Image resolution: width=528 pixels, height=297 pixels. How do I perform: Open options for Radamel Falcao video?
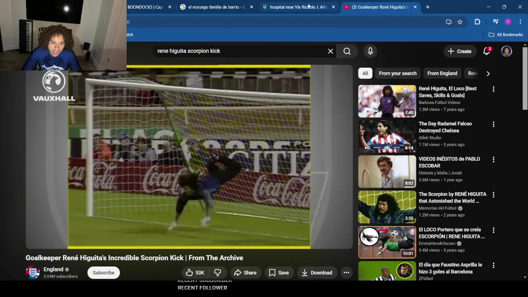pyautogui.click(x=493, y=124)
